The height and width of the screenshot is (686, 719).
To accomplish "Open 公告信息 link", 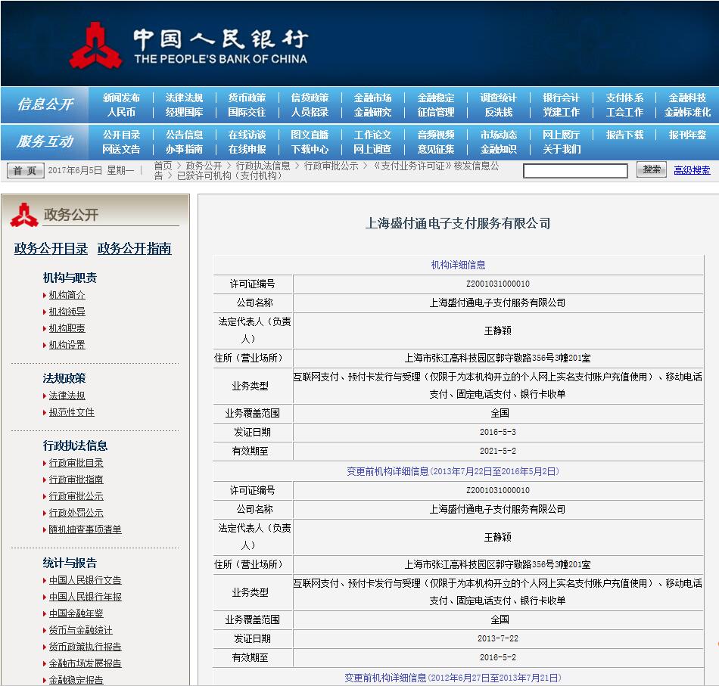I will [x=184, y=135].
